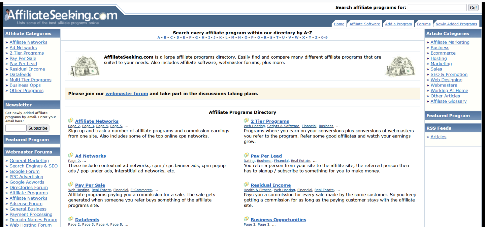
Task: Open the Add a Program tab
Action: coord(398,24)
